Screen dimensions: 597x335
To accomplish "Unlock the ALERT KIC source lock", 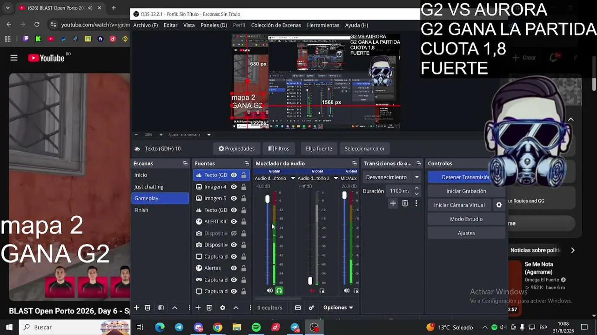I will (243, 221).
